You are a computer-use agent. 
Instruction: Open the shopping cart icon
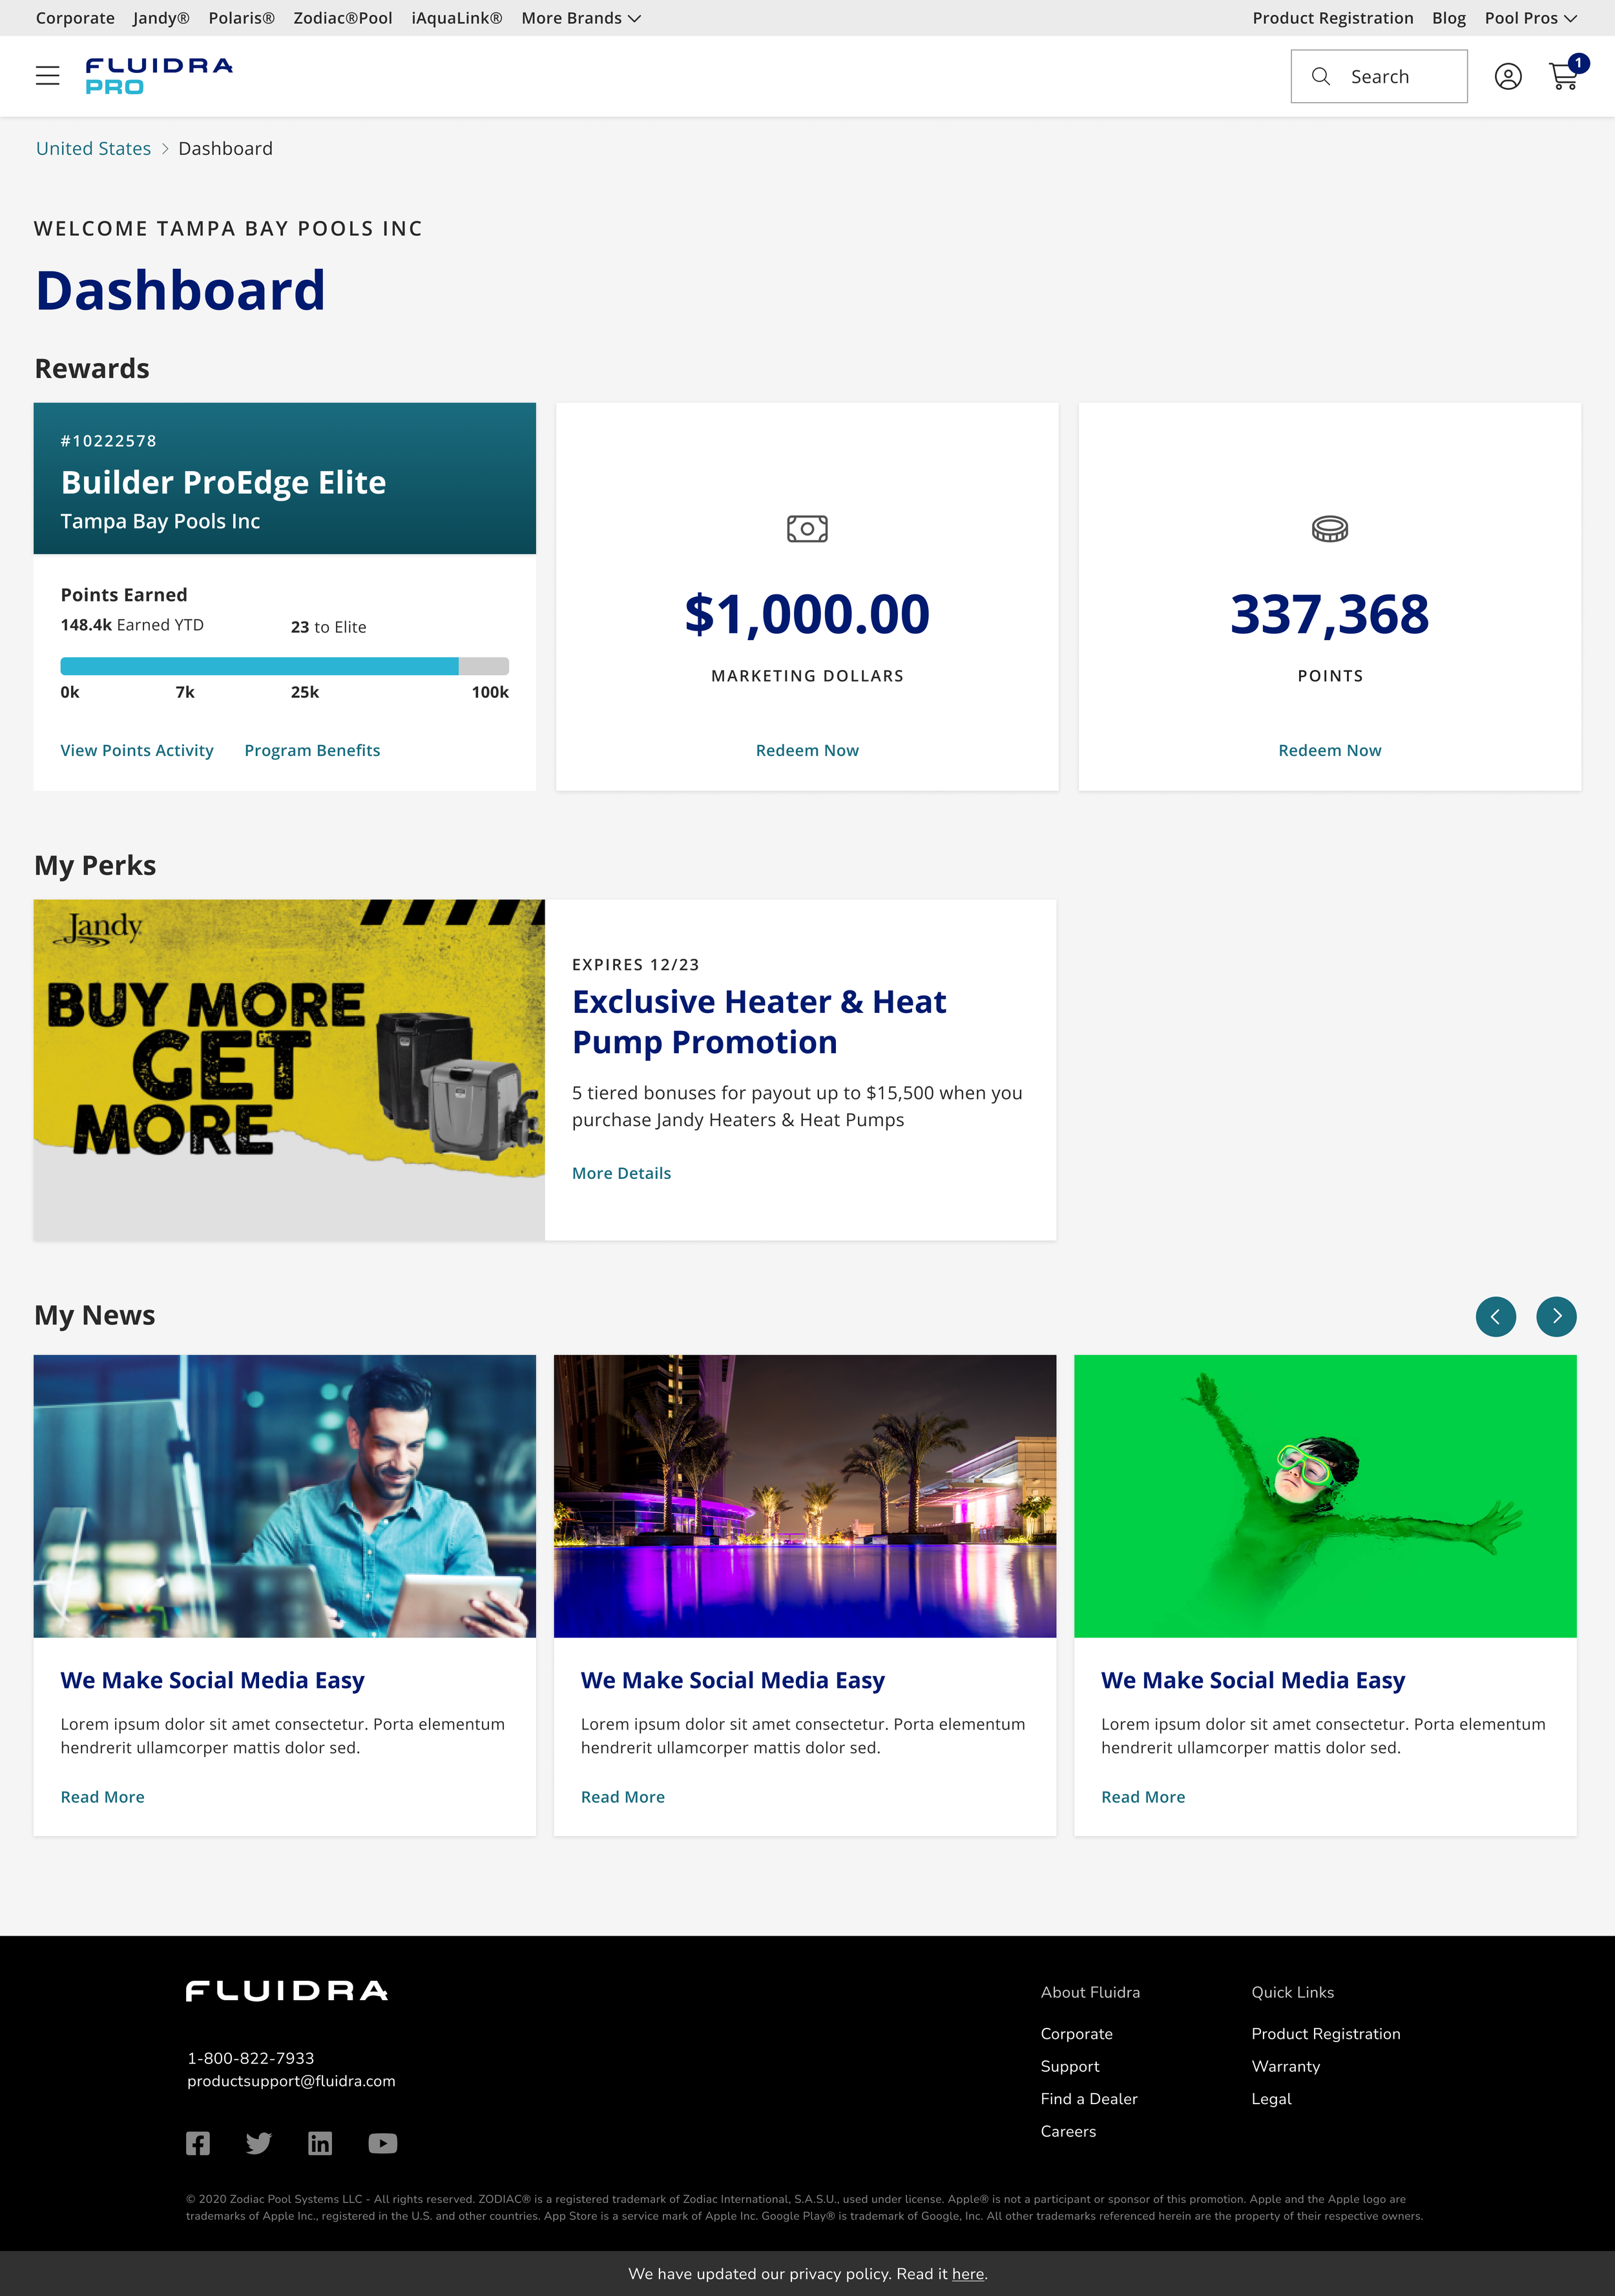click(x=1564, y=77)
